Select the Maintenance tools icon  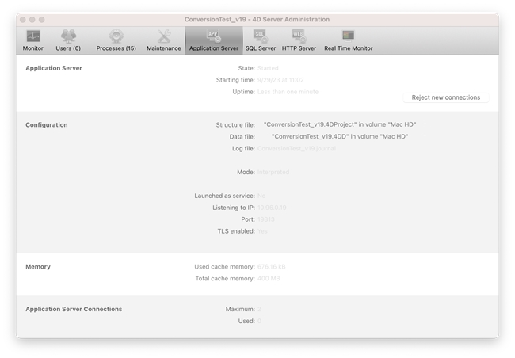point(164,36)
